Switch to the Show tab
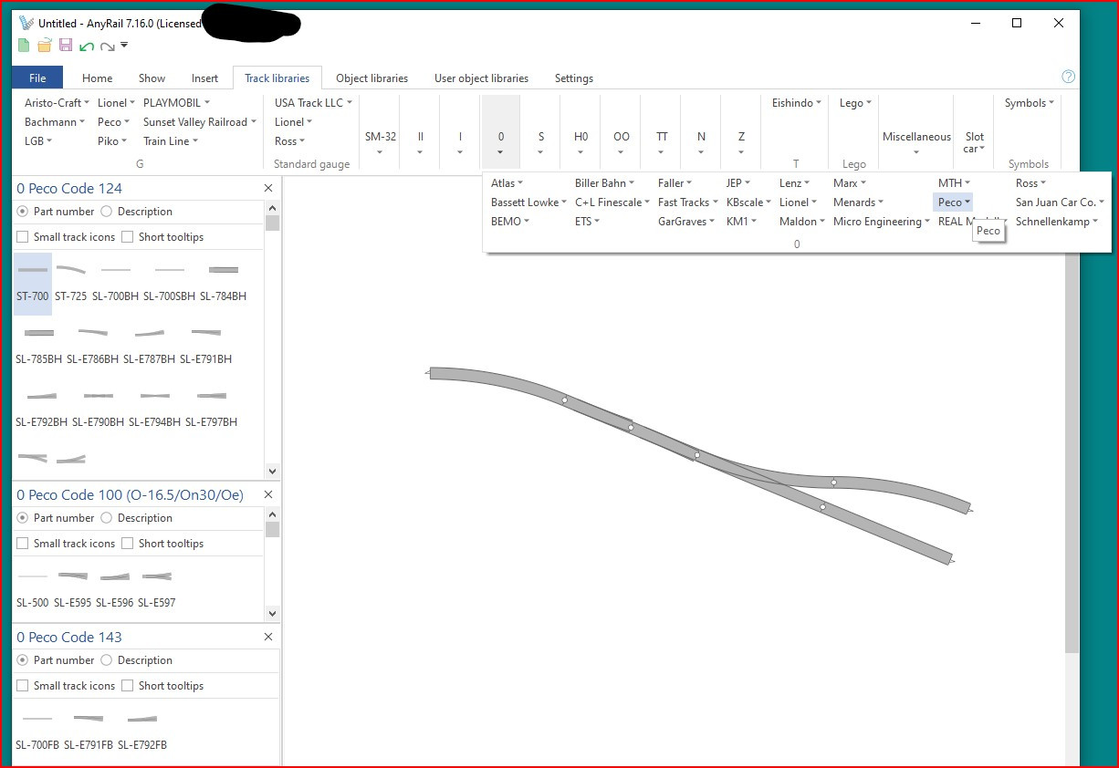1119x768 pixels. [152, 78]
